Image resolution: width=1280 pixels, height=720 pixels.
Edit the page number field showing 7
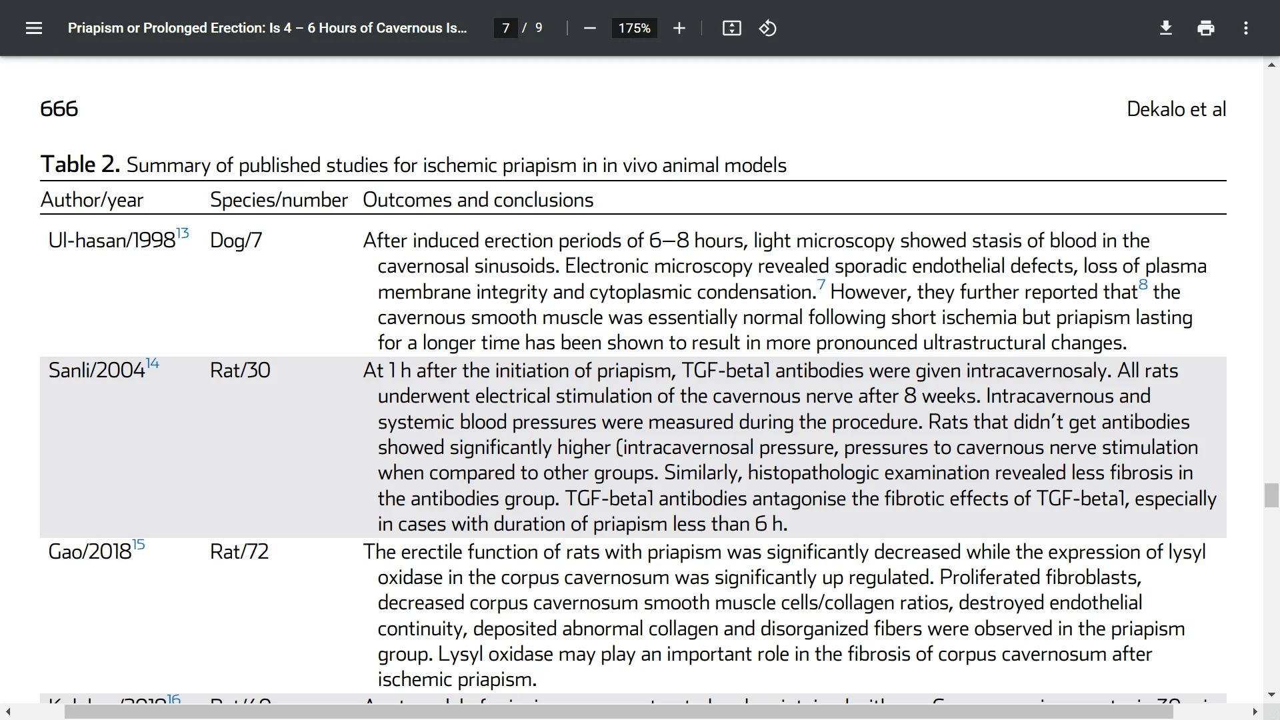pyautogui.click(x=505, y=28)
